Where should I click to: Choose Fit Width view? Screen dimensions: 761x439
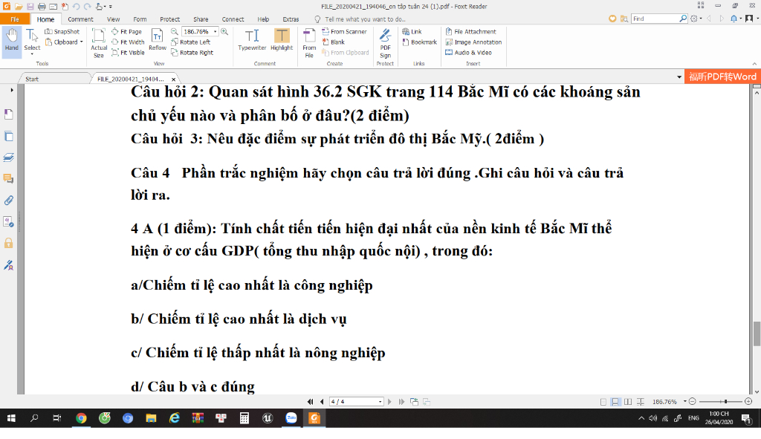coord(128,42)
